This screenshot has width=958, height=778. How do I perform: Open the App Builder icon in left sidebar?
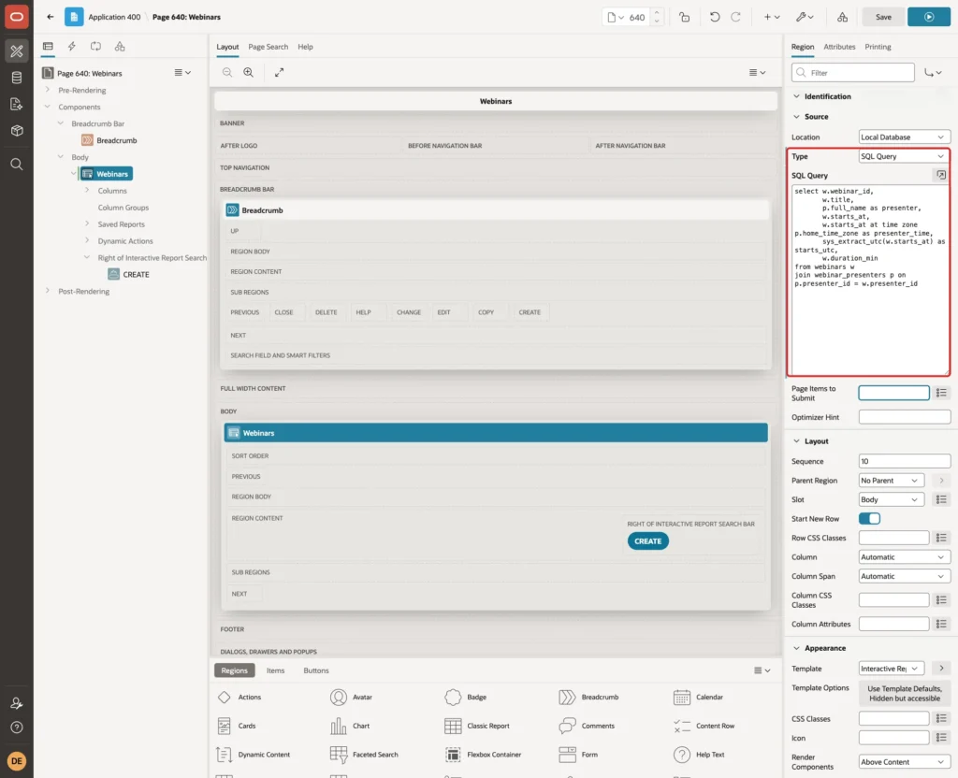click(x=17, y=51)
